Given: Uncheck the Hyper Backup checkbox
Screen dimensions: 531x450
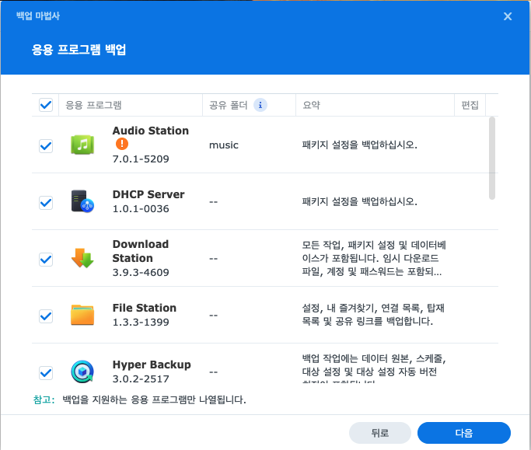Looking at the screenshot, I should tap(46, 373).
